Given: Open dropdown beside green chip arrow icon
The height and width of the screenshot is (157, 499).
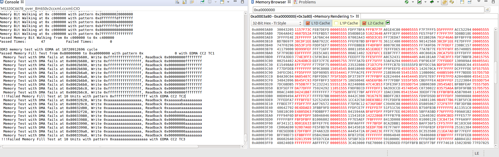Looking at the screenshot, I should (x=413, y=2).
